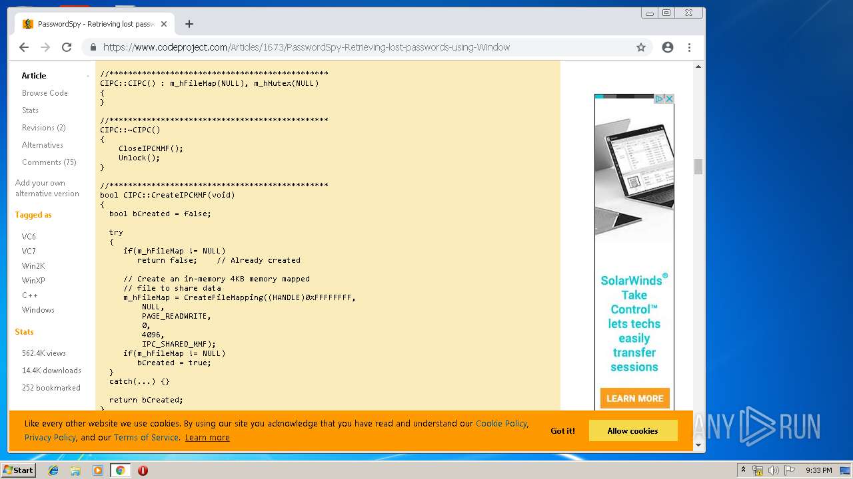View site security lock info
This screenshot has width=853, height=479.
(x=93, y=47)
